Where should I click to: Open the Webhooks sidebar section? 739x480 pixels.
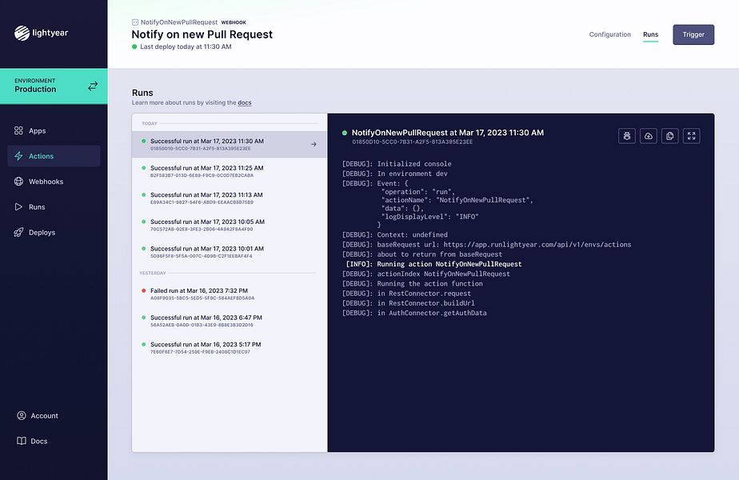[x=54, y=182]
